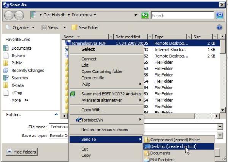Image resolution: width=228 pixels, height=162 pixels.
Task: Click the New Folder button
Action: tap(85, 27)
